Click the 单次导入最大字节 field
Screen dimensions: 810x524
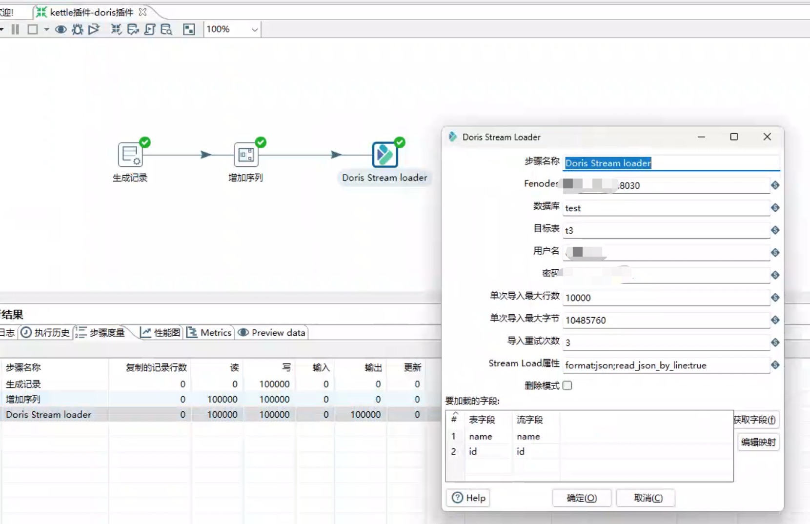[666, 320]
